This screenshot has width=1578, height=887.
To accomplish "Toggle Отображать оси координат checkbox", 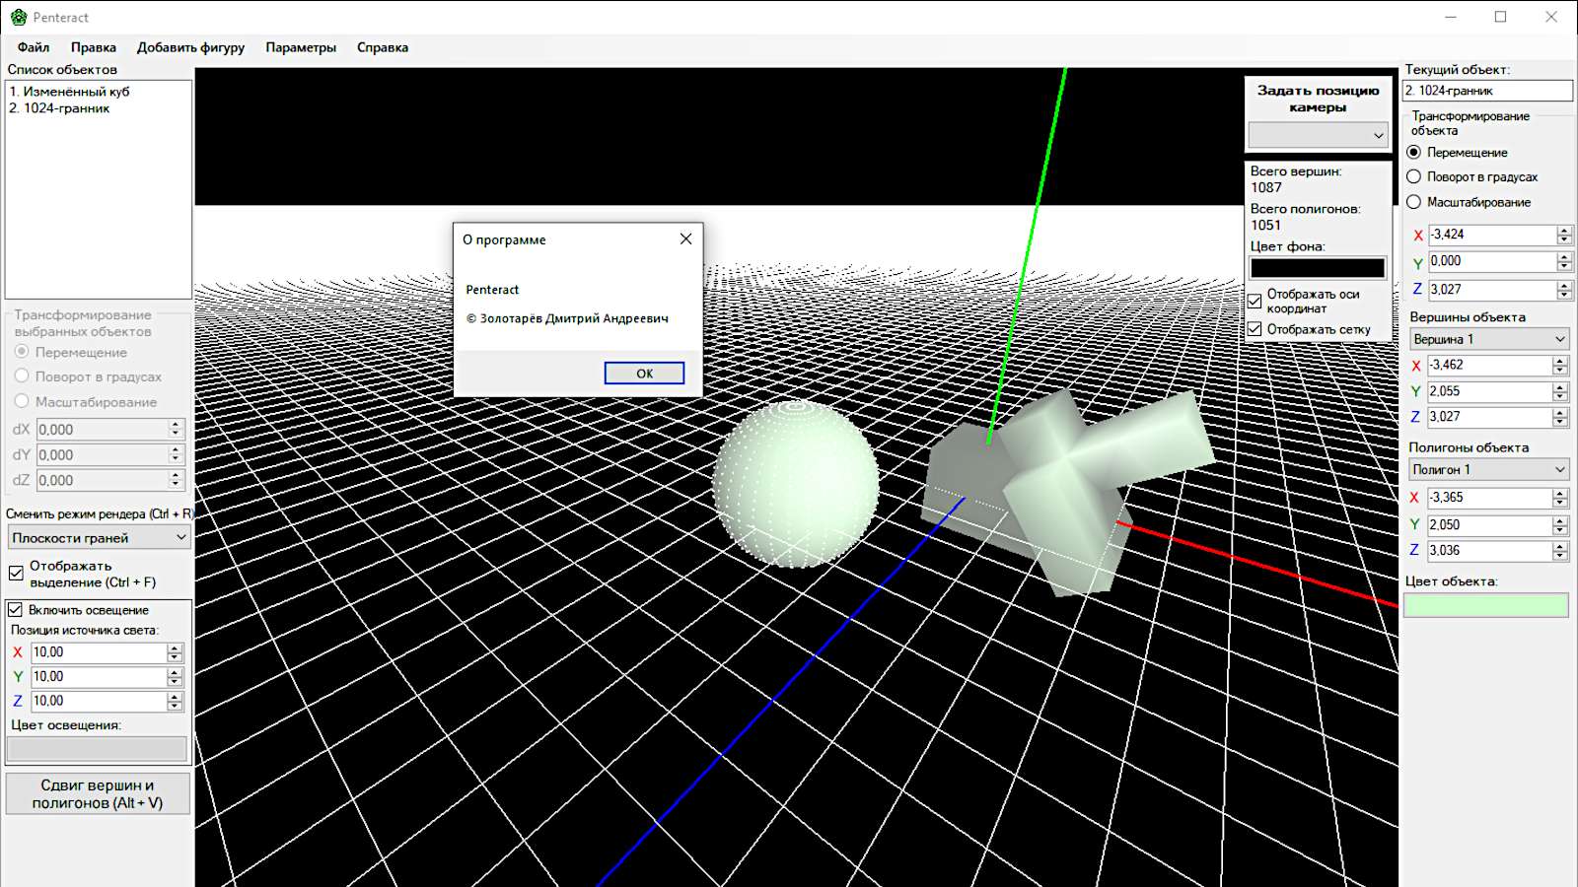I will click(x=1255, y=302).
